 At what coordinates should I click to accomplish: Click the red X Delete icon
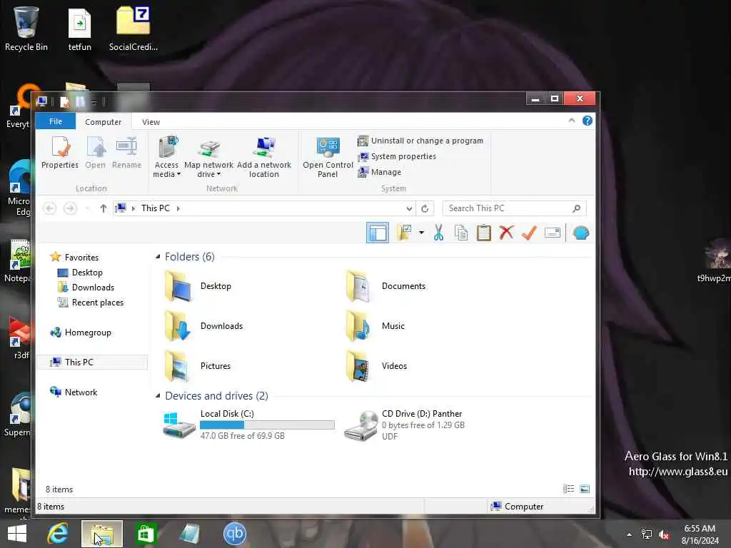pos(506,233)
